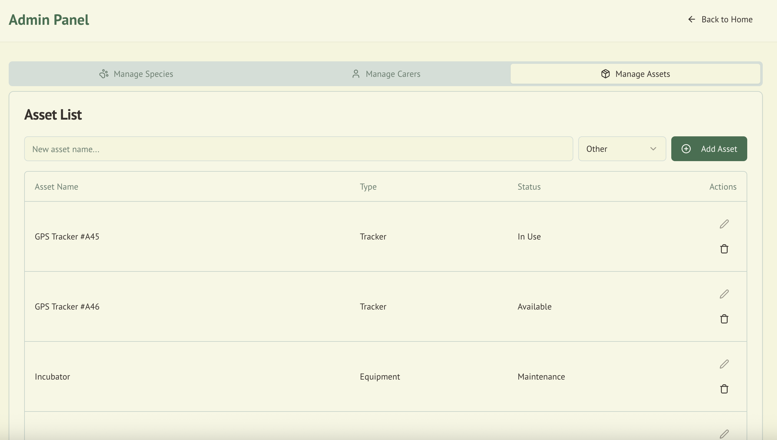Delete the GPS Tracker #A46 asset
The width and height of the screenshot is (777, 440).
click(724, 319)
